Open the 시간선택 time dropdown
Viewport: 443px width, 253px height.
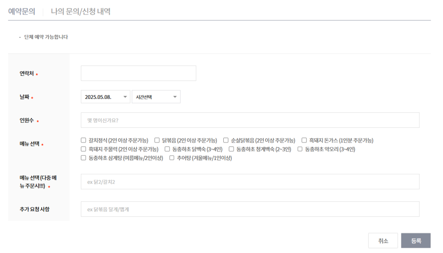pos(156,97)
